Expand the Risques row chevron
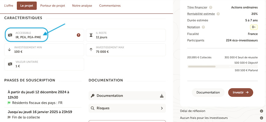This screenshot has width=266, height=122. [x=162, y=108]
